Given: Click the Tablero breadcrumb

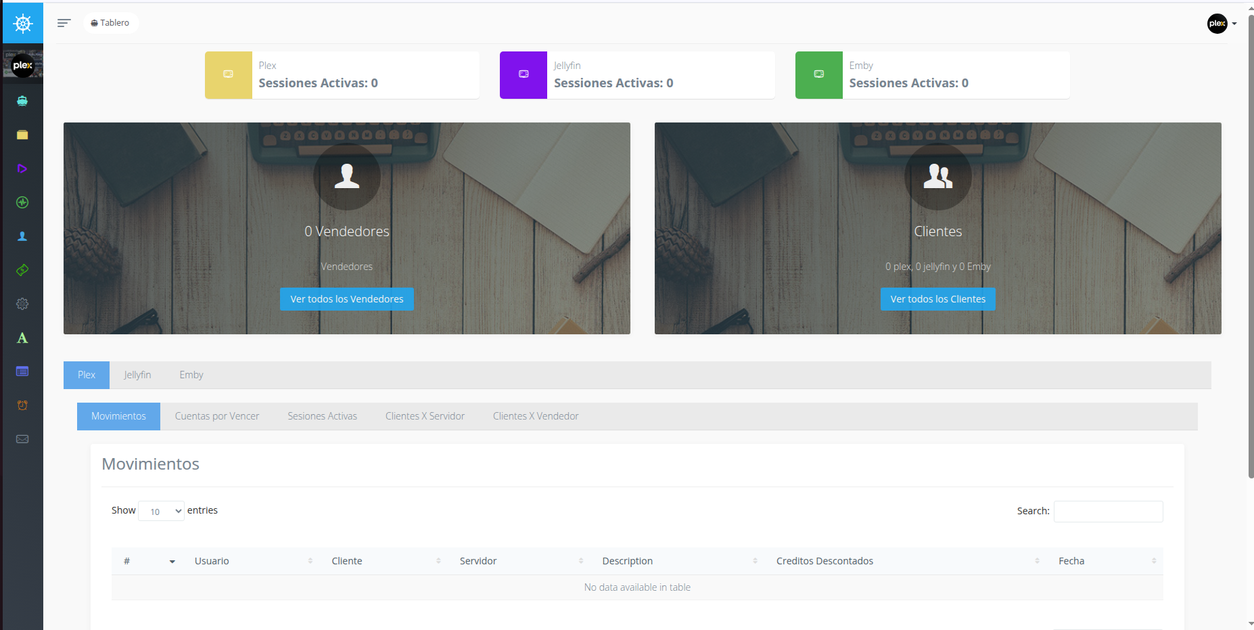Looking at the screenshot, I should 110,23.
